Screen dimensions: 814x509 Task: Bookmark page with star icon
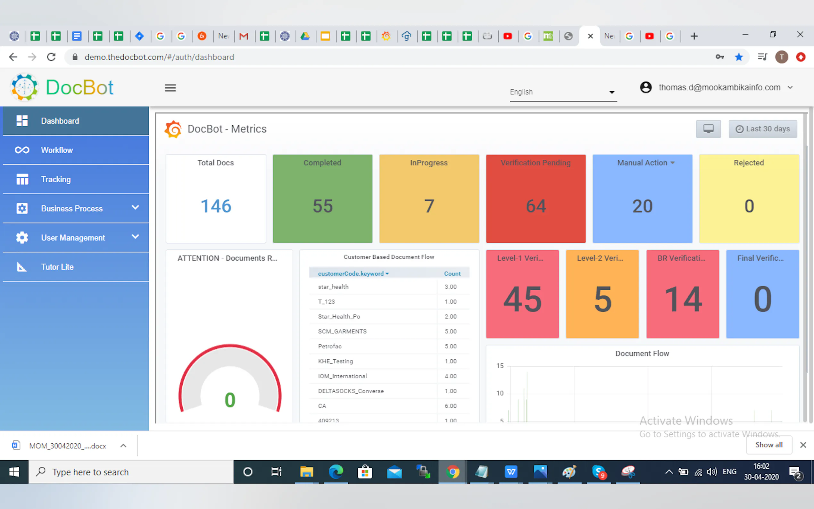pyautogui.click(x=739, y=57)
